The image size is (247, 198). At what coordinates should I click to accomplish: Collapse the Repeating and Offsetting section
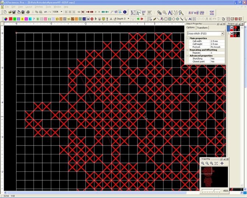(187, 50)
